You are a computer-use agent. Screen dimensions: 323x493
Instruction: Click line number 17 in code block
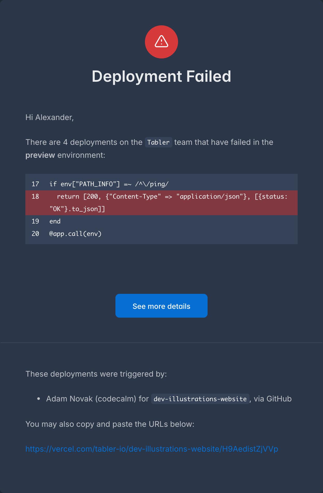[35, 184]
